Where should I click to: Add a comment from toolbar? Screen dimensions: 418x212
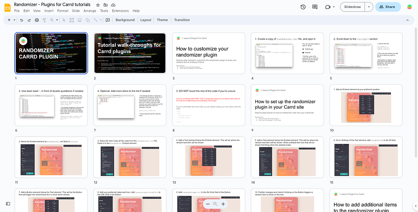[108, 20]
